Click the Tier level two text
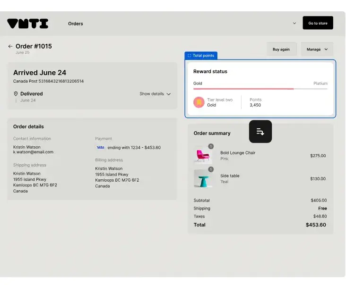Screen dimensions: 346x285 pyautogui.click(x=220, y=100)
